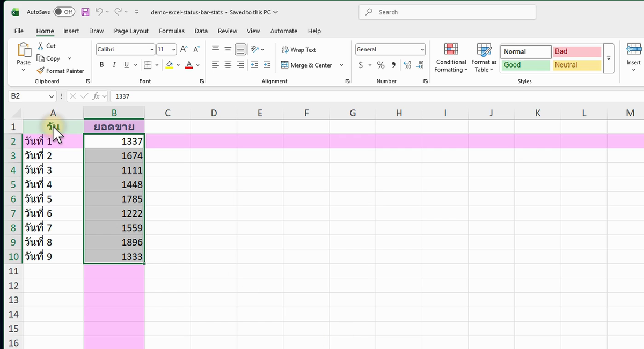The height and width of the screenshot is (349, 644).
Task: Apply Comma Style icon
Action: coord(393,65)
